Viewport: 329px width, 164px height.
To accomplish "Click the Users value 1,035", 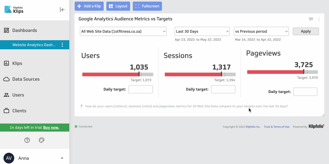I will pos(139,67).
